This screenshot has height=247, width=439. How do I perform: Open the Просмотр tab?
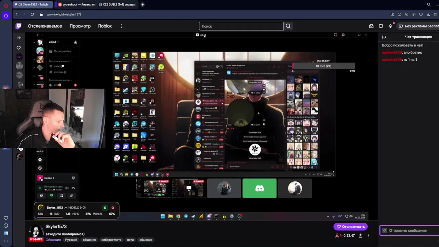pos(80,26)
